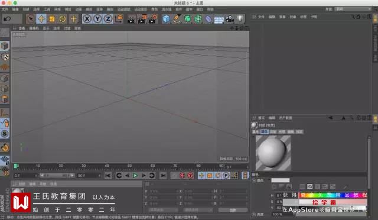Select Polygons mode in left sidebar
The image size is (378, 220).
pyautogui.click(x=5, y=99)
